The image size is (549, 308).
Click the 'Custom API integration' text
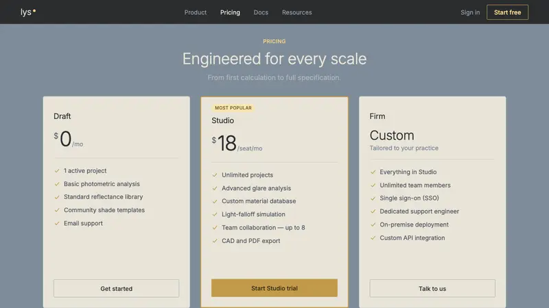point(412,238)
